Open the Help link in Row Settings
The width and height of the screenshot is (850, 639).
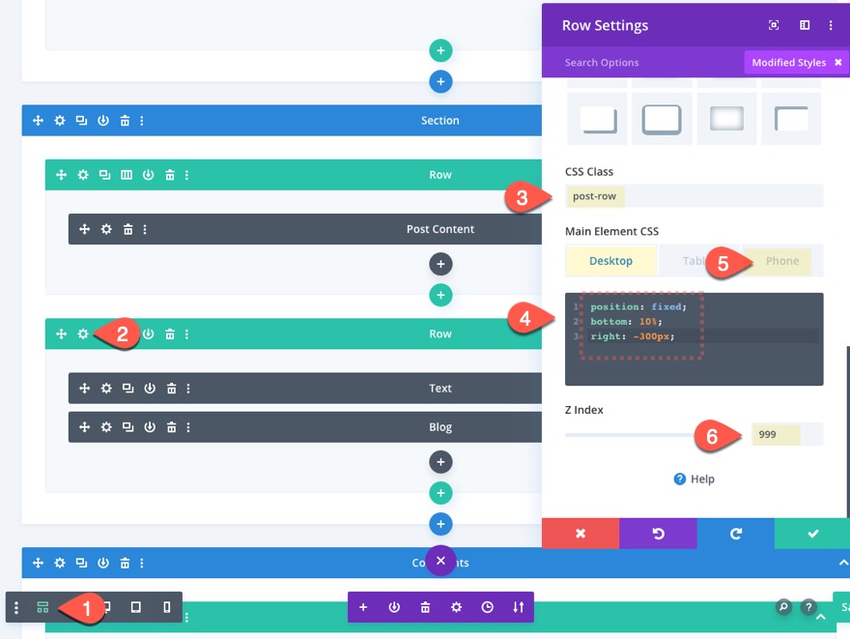pos(694,479)
